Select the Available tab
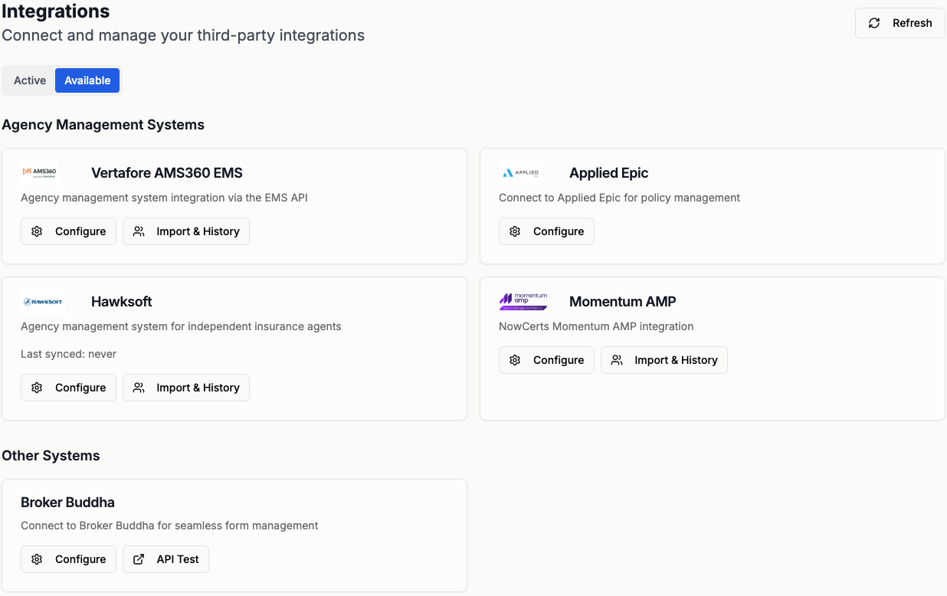 87,80
